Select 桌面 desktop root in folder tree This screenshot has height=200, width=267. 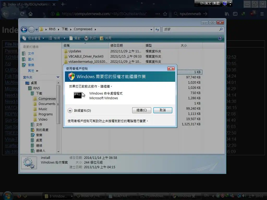click(31, 83)
